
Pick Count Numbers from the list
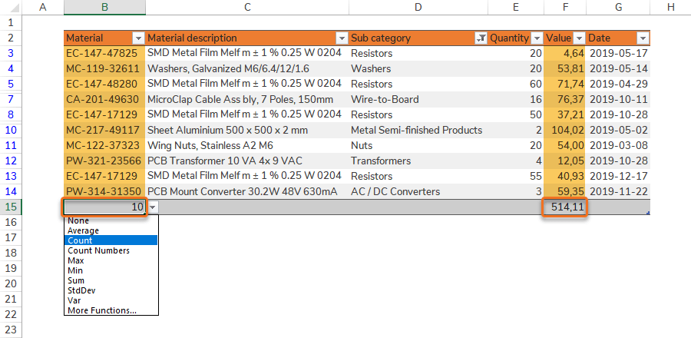tap(98, 250)
